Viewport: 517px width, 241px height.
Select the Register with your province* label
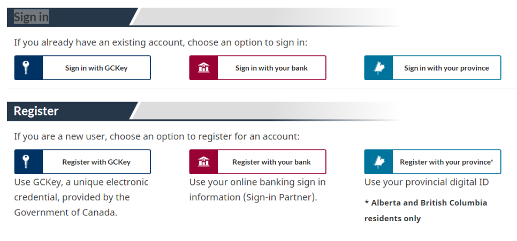pyautogui.click(x=446, y=162)
